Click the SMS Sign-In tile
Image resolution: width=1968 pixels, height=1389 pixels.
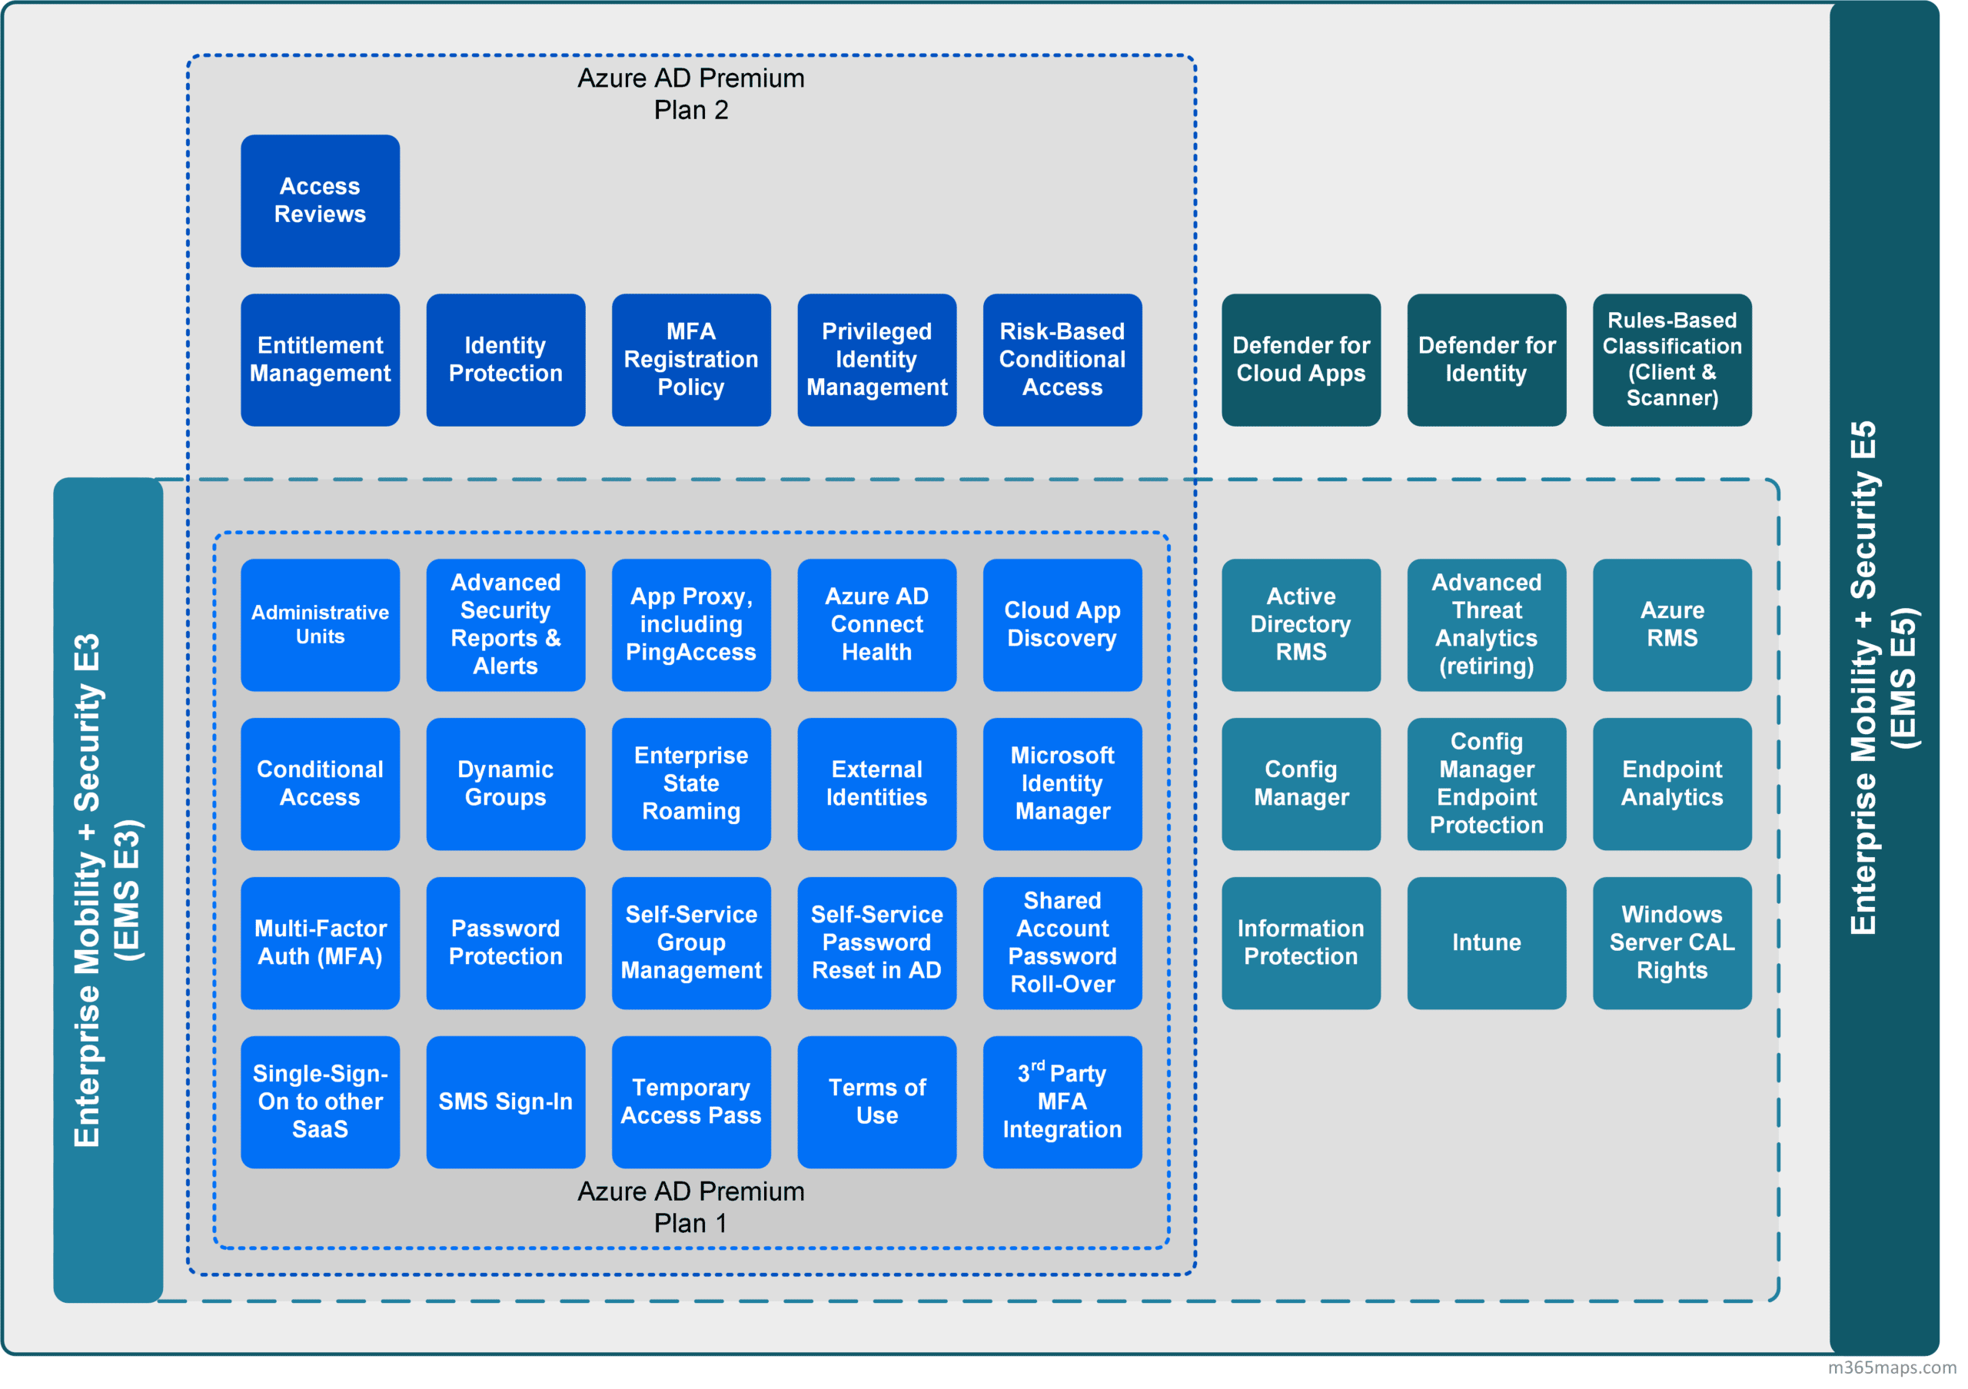(506, 1102)
